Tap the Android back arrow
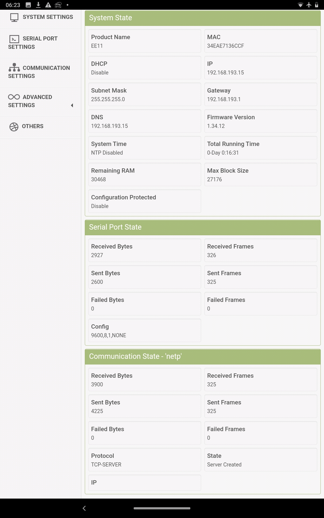The height and width of the screenshot is (518, 324). pyautogui.click(x=84, y=508)
